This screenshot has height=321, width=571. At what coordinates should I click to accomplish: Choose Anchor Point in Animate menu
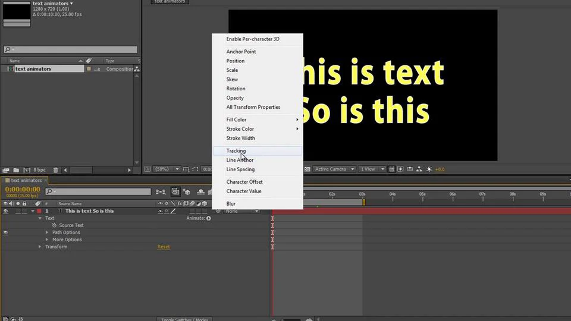click(x=258, y=52)
